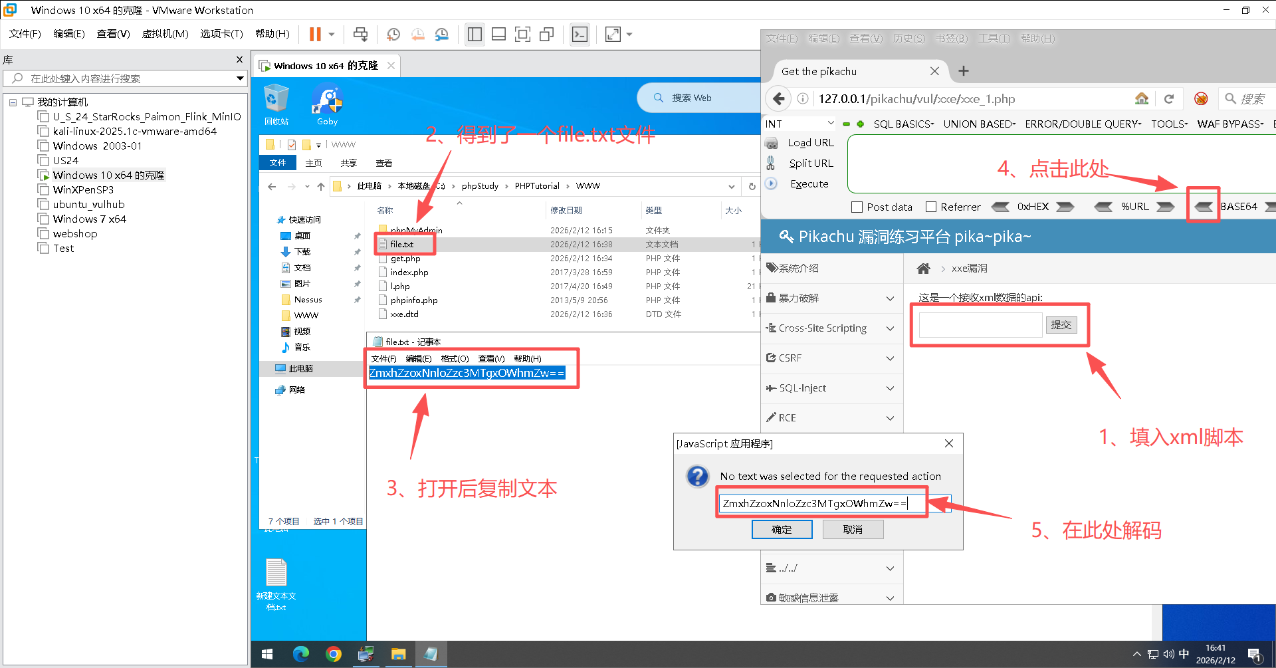
Task: Expand the 暴力破解 sidebar section
Action: [x=831, y=298]
